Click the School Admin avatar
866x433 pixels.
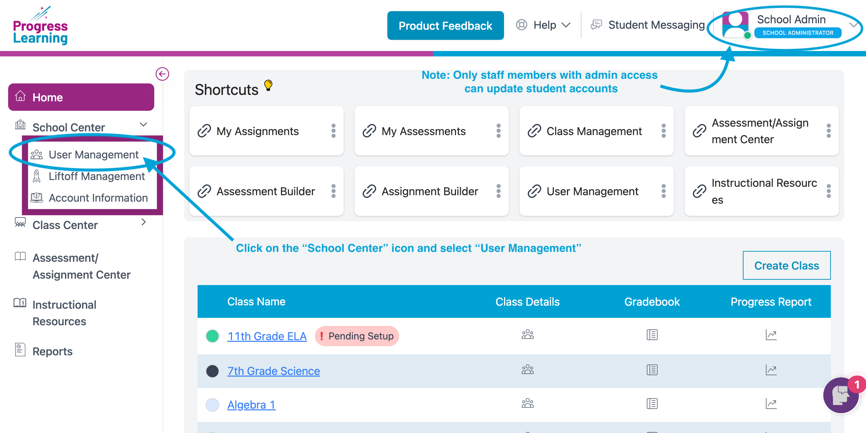coord(735,25)
